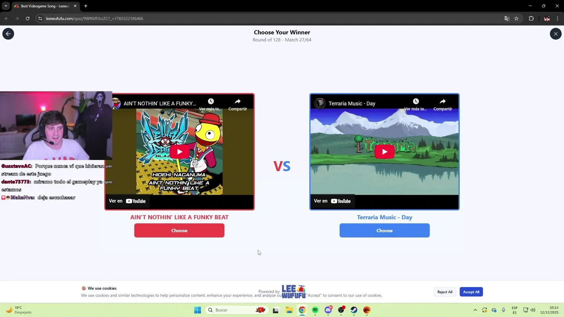Click the Round of 128 - Match 27/64 text
This screenshot has height=317, width=564.
[282, 40]
